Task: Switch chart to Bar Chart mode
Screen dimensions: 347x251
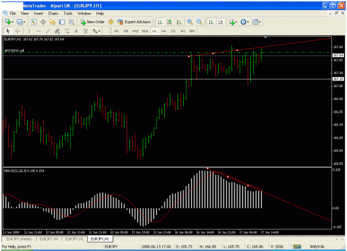Action: (160, 22)
